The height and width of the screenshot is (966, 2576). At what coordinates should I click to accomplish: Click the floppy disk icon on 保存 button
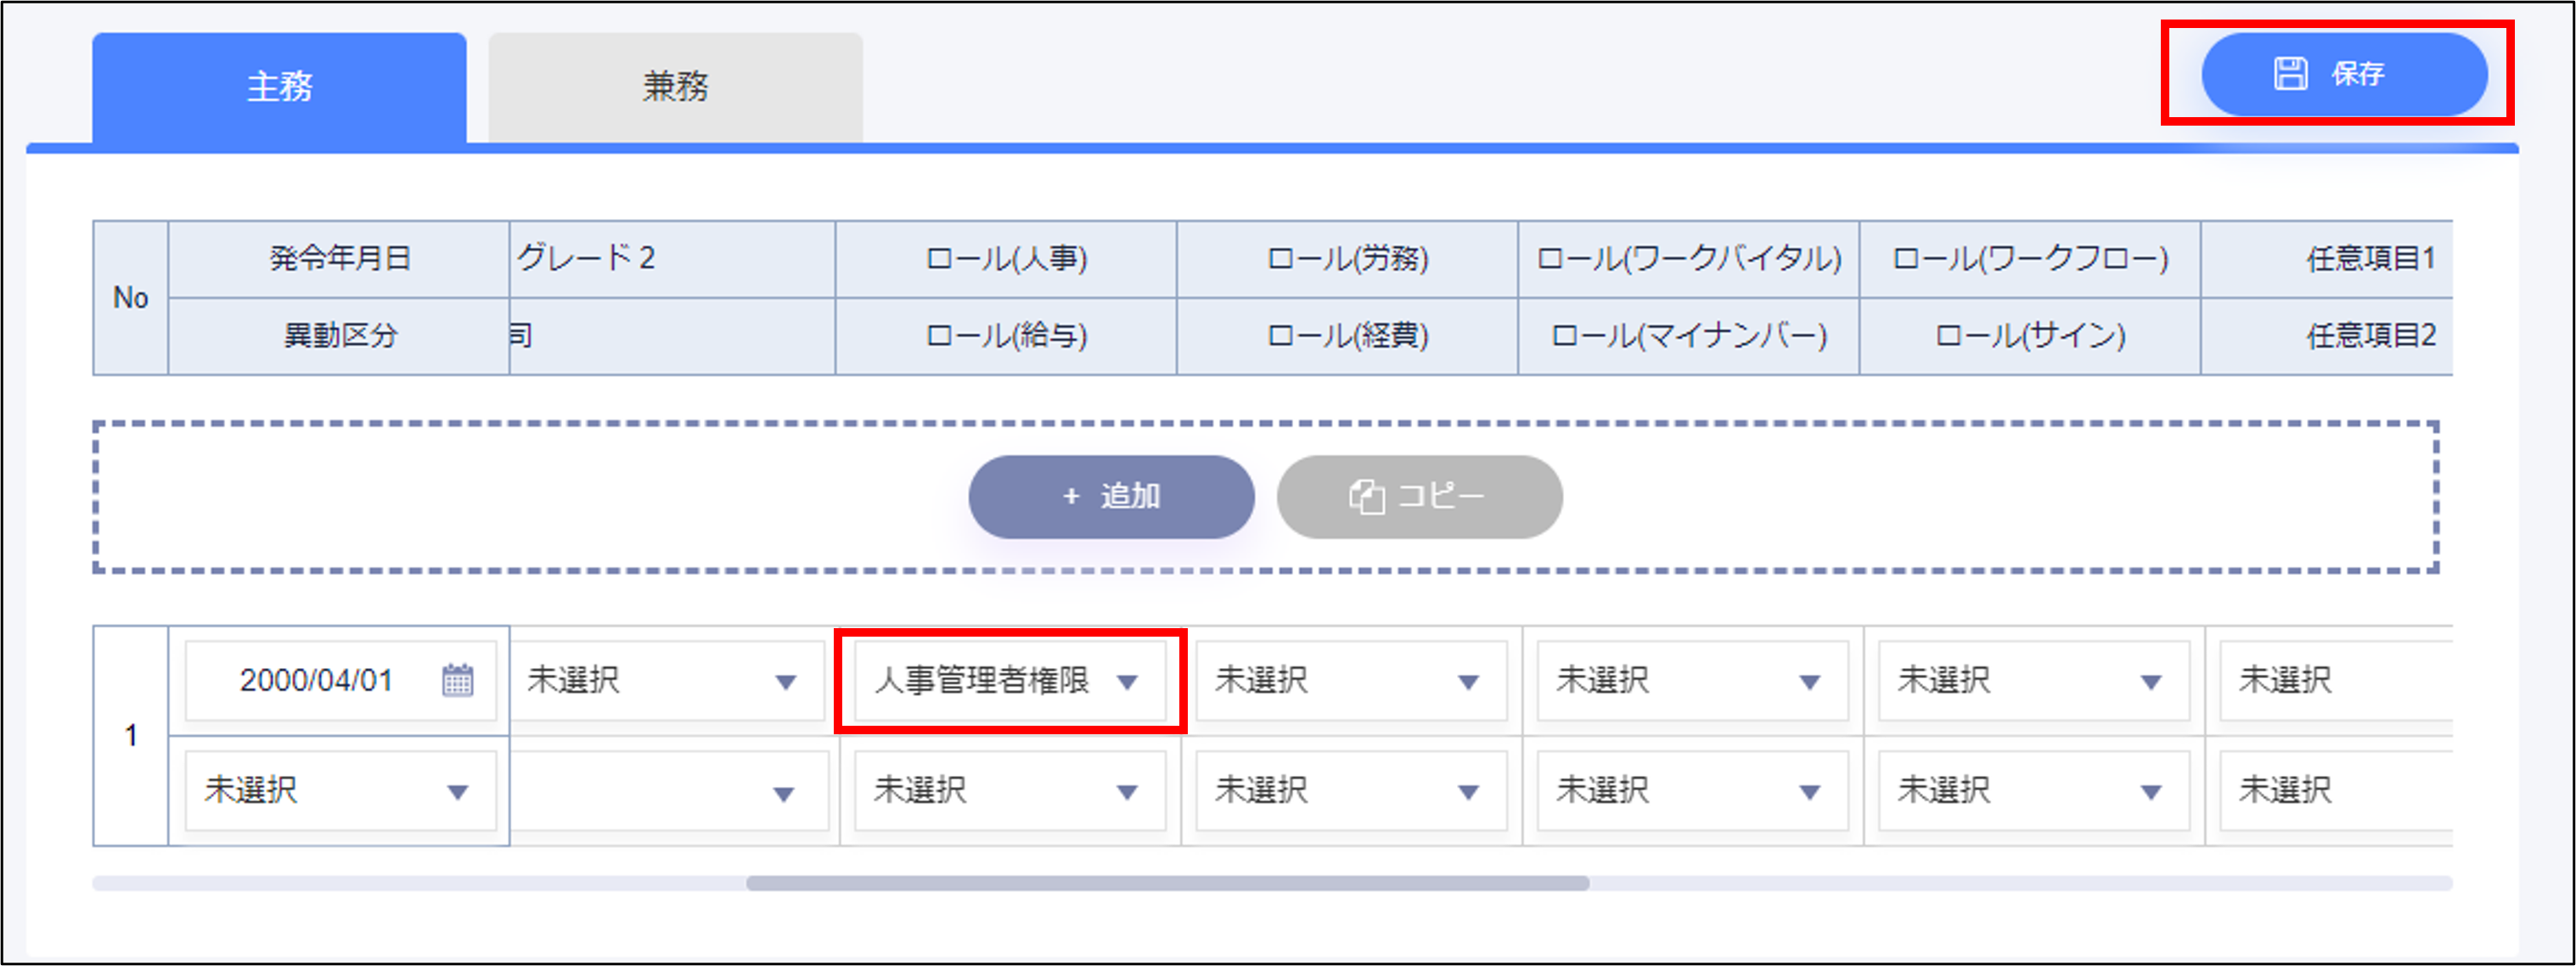pyautogui.click(x=2290, y=74)
